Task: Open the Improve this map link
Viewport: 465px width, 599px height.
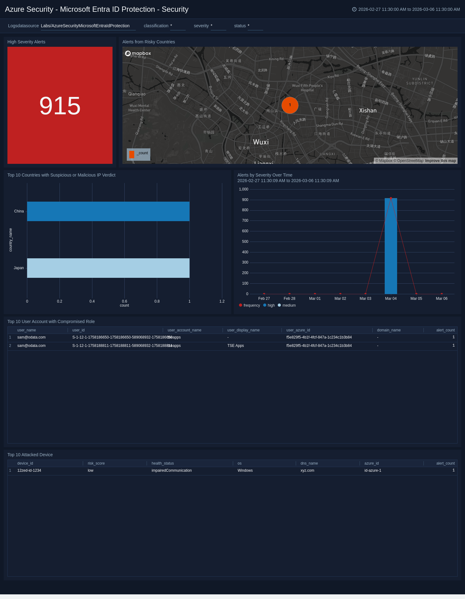Action: (x=440, y=161)
